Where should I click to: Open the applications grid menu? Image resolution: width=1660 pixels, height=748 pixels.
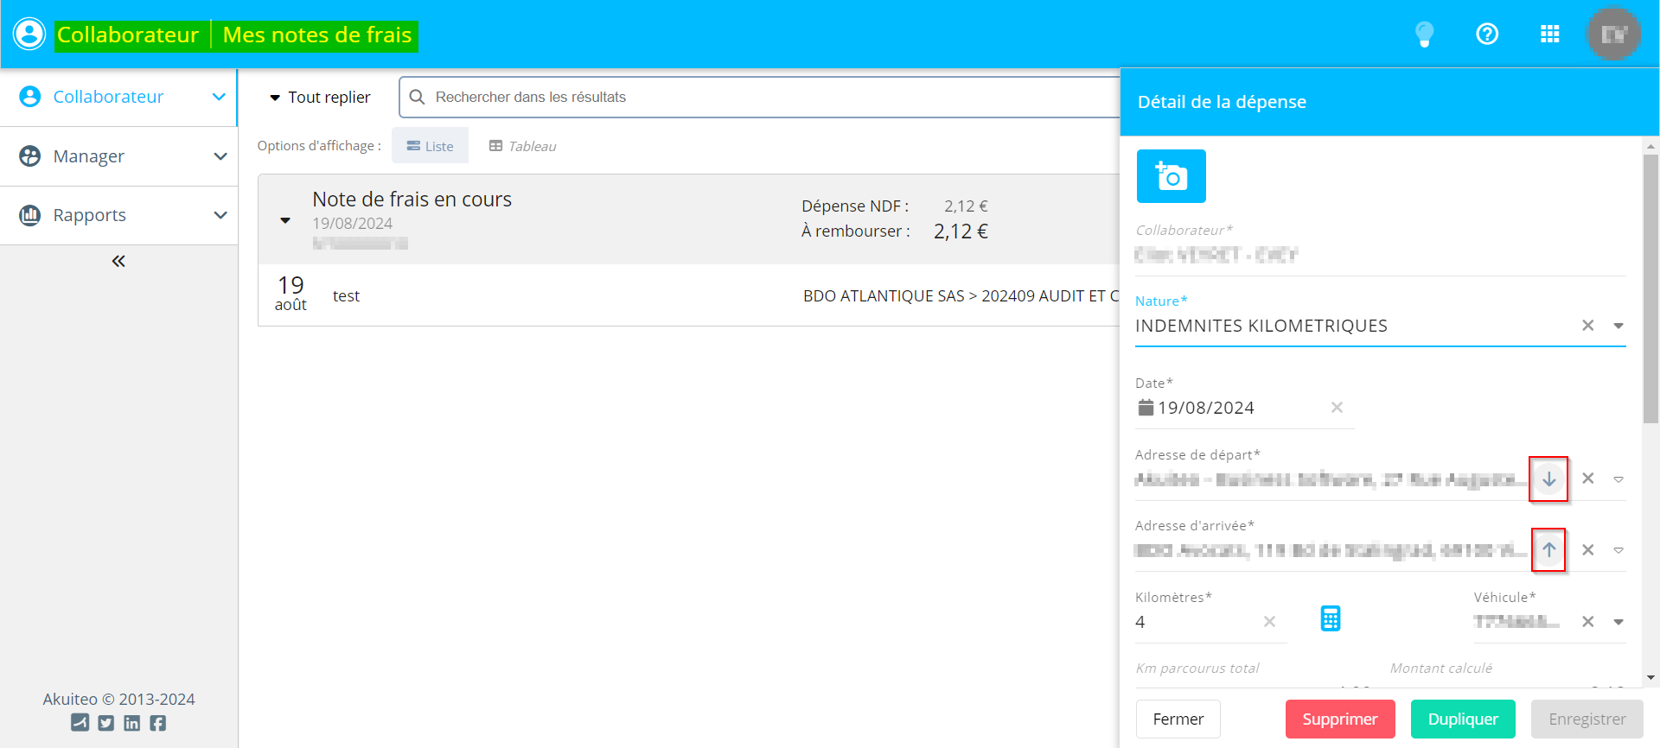pyautogui.click(x=1549, y=35)
